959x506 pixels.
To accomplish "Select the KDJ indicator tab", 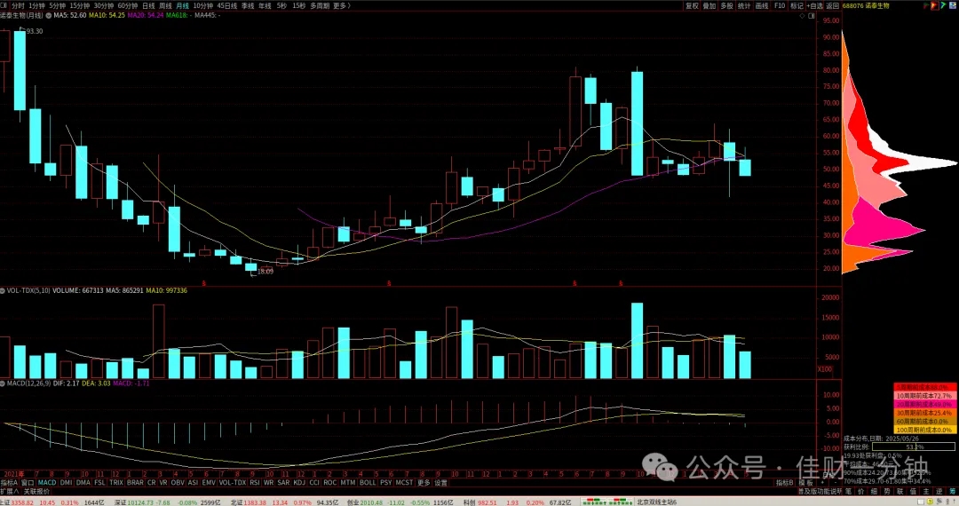I will point(299,483).
